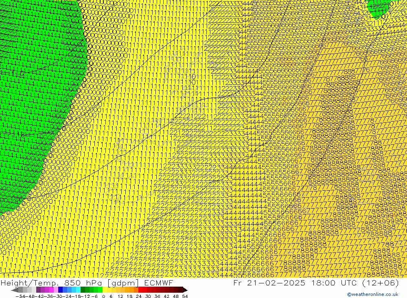Screen dimensions: 407x298
Task: Click the dark blue legend swatch above -30
Action: tap(60, 290)
